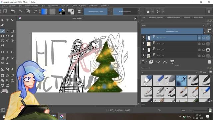Activate the Calligraphy tool
The width and height of the screenshot is (213, 120).
tap(2, 25)
